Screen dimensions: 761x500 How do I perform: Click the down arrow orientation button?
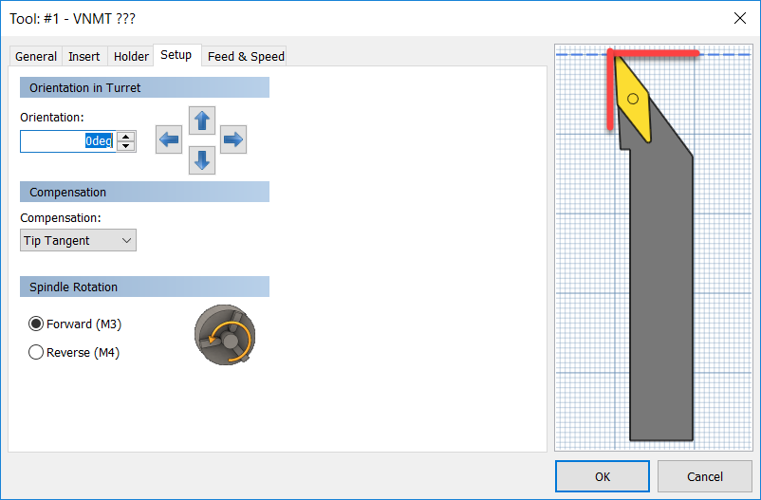pos(202,160)
